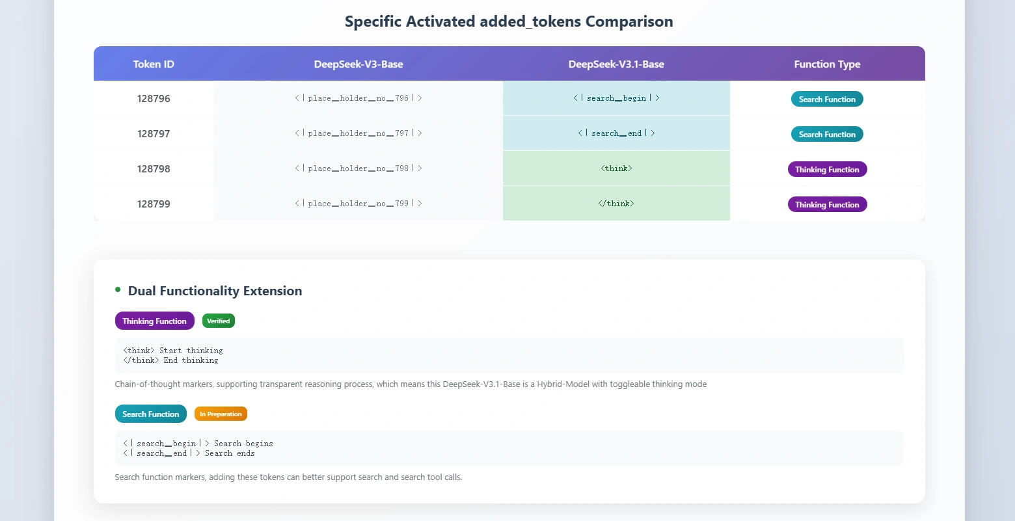Screen dimensions: 1015x521
Task: Click the Thinking Function badge for token 128798
Action: click(827, 169)
